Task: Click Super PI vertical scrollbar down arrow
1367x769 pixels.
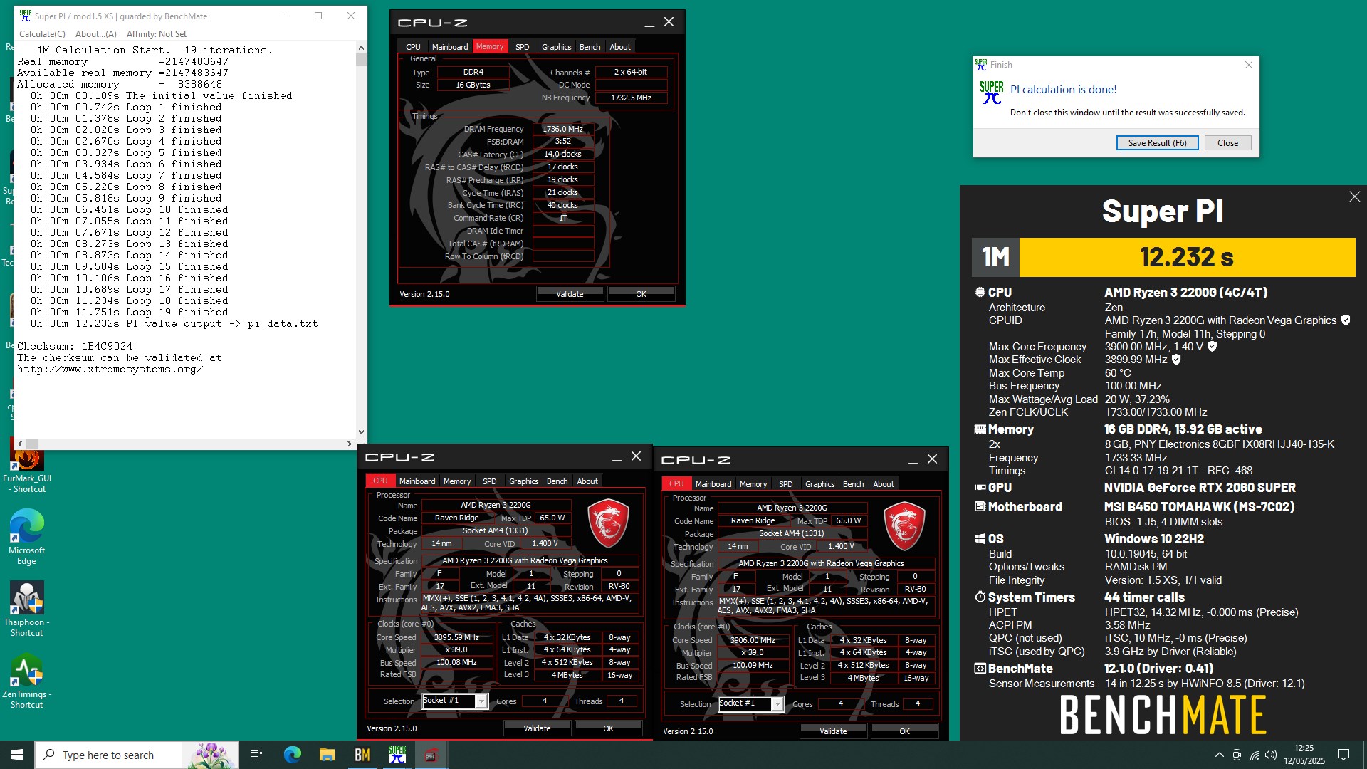Action: (361, 431)
